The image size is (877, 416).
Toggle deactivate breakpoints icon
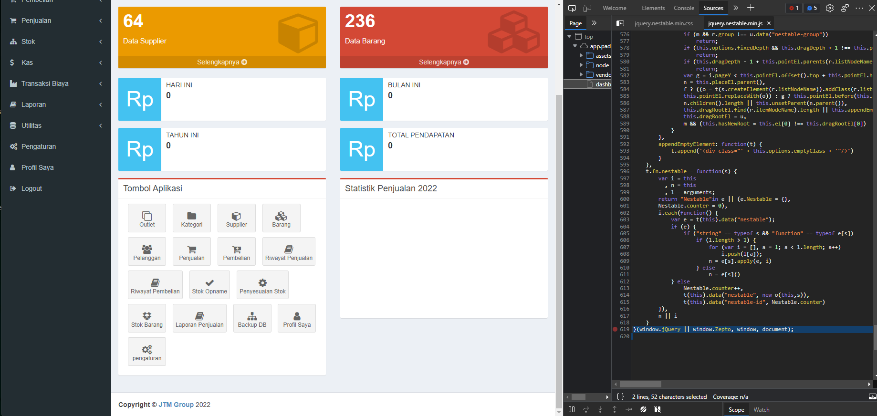click(x=643, y=409)
